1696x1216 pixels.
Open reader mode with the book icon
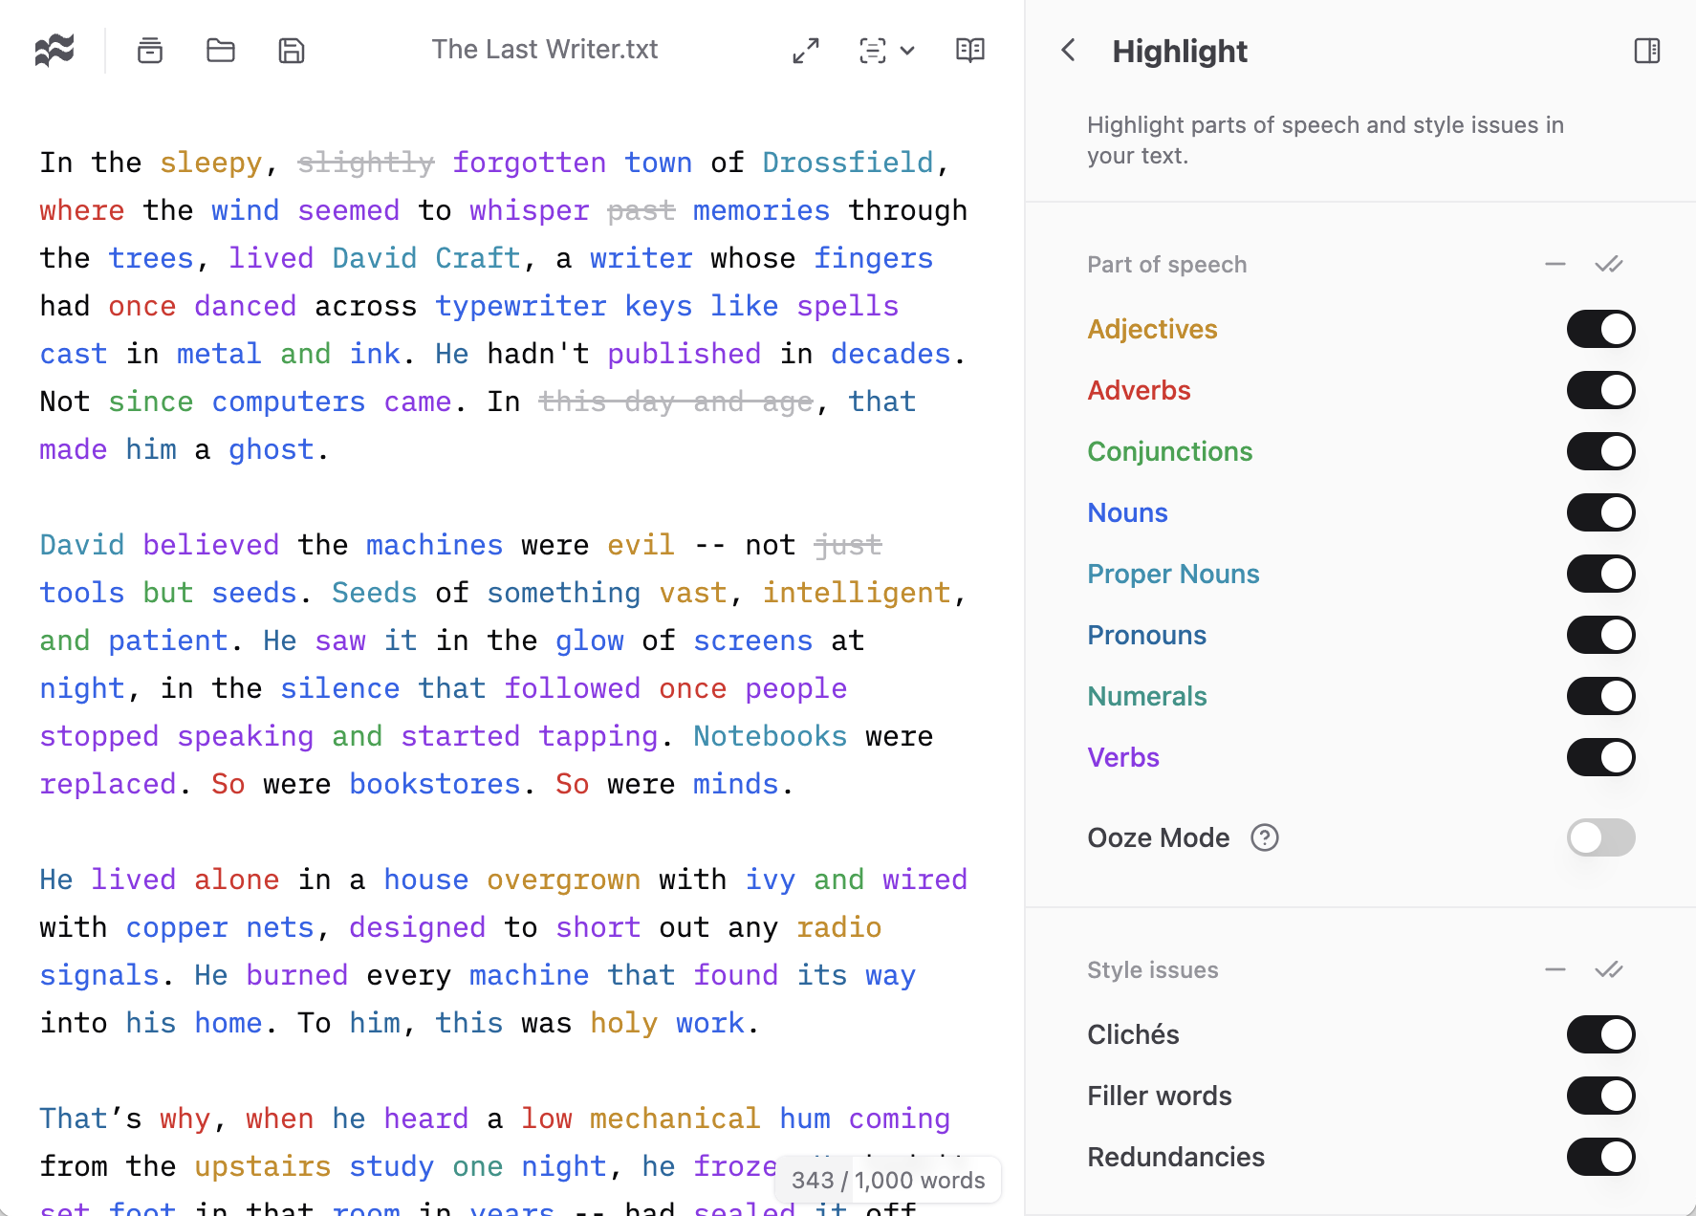969,50
